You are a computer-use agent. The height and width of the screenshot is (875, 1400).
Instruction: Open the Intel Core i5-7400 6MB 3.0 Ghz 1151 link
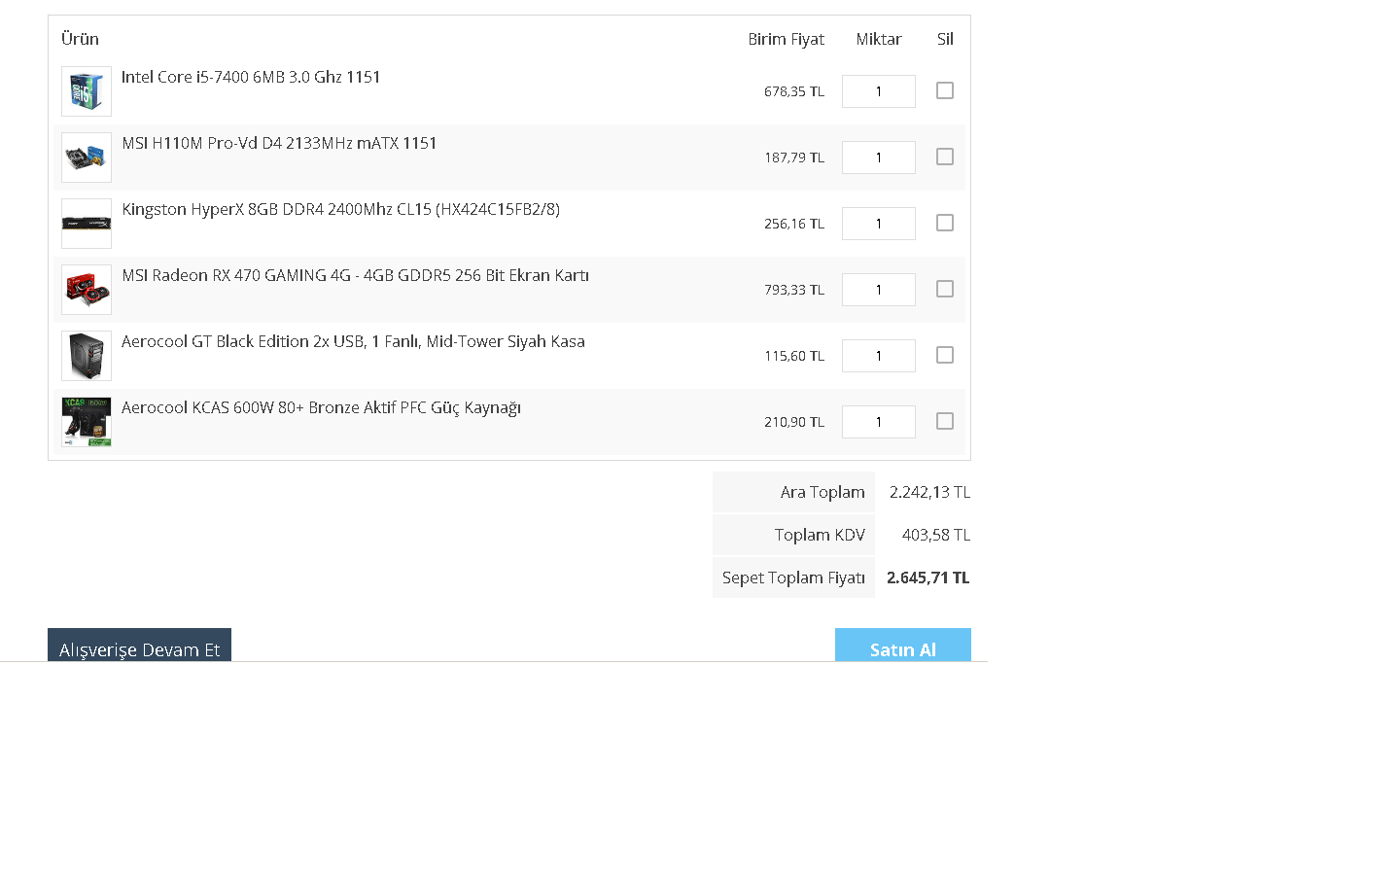(251, 77)
